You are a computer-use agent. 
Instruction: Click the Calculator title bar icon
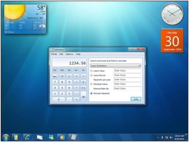point(52,50)
